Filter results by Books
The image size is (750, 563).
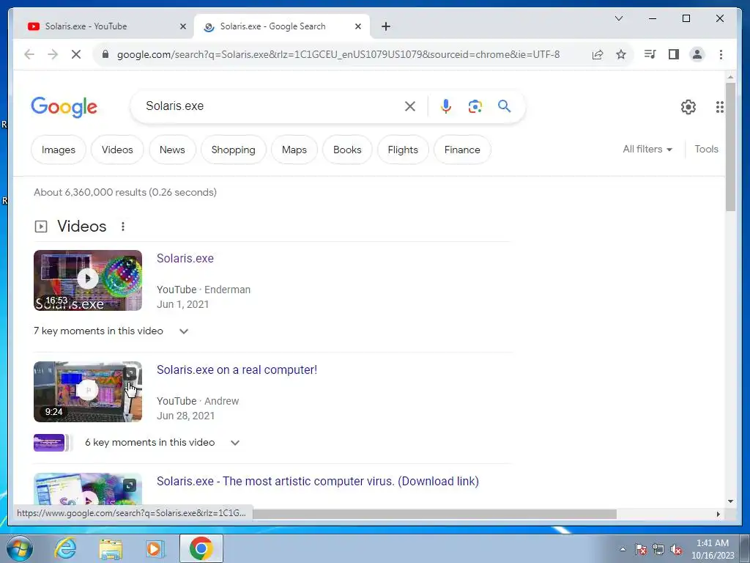pyautogui.click(x=347, y=150)
